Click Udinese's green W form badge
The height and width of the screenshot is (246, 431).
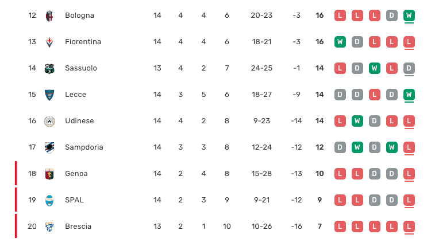(357, 121)
